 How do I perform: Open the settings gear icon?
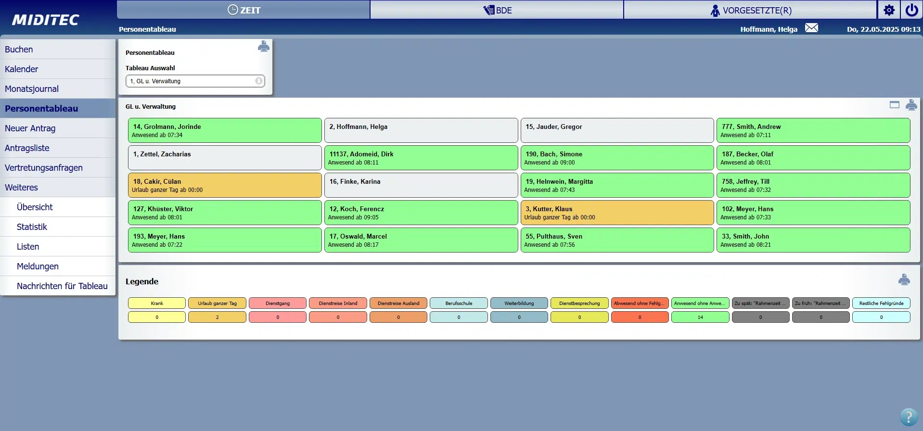889,10
